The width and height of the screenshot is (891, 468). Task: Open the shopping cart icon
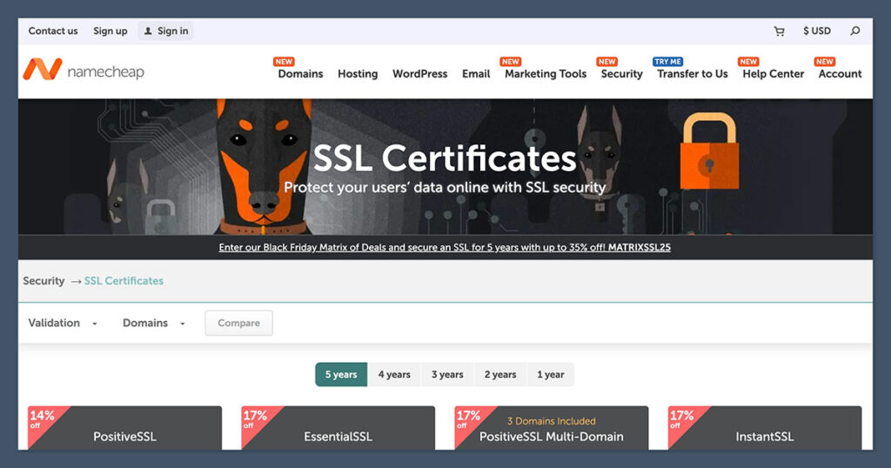(x=779, y=31)
